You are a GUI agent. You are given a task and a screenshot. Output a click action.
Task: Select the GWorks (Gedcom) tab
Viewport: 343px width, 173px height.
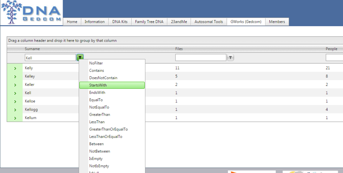click(246, 22)
